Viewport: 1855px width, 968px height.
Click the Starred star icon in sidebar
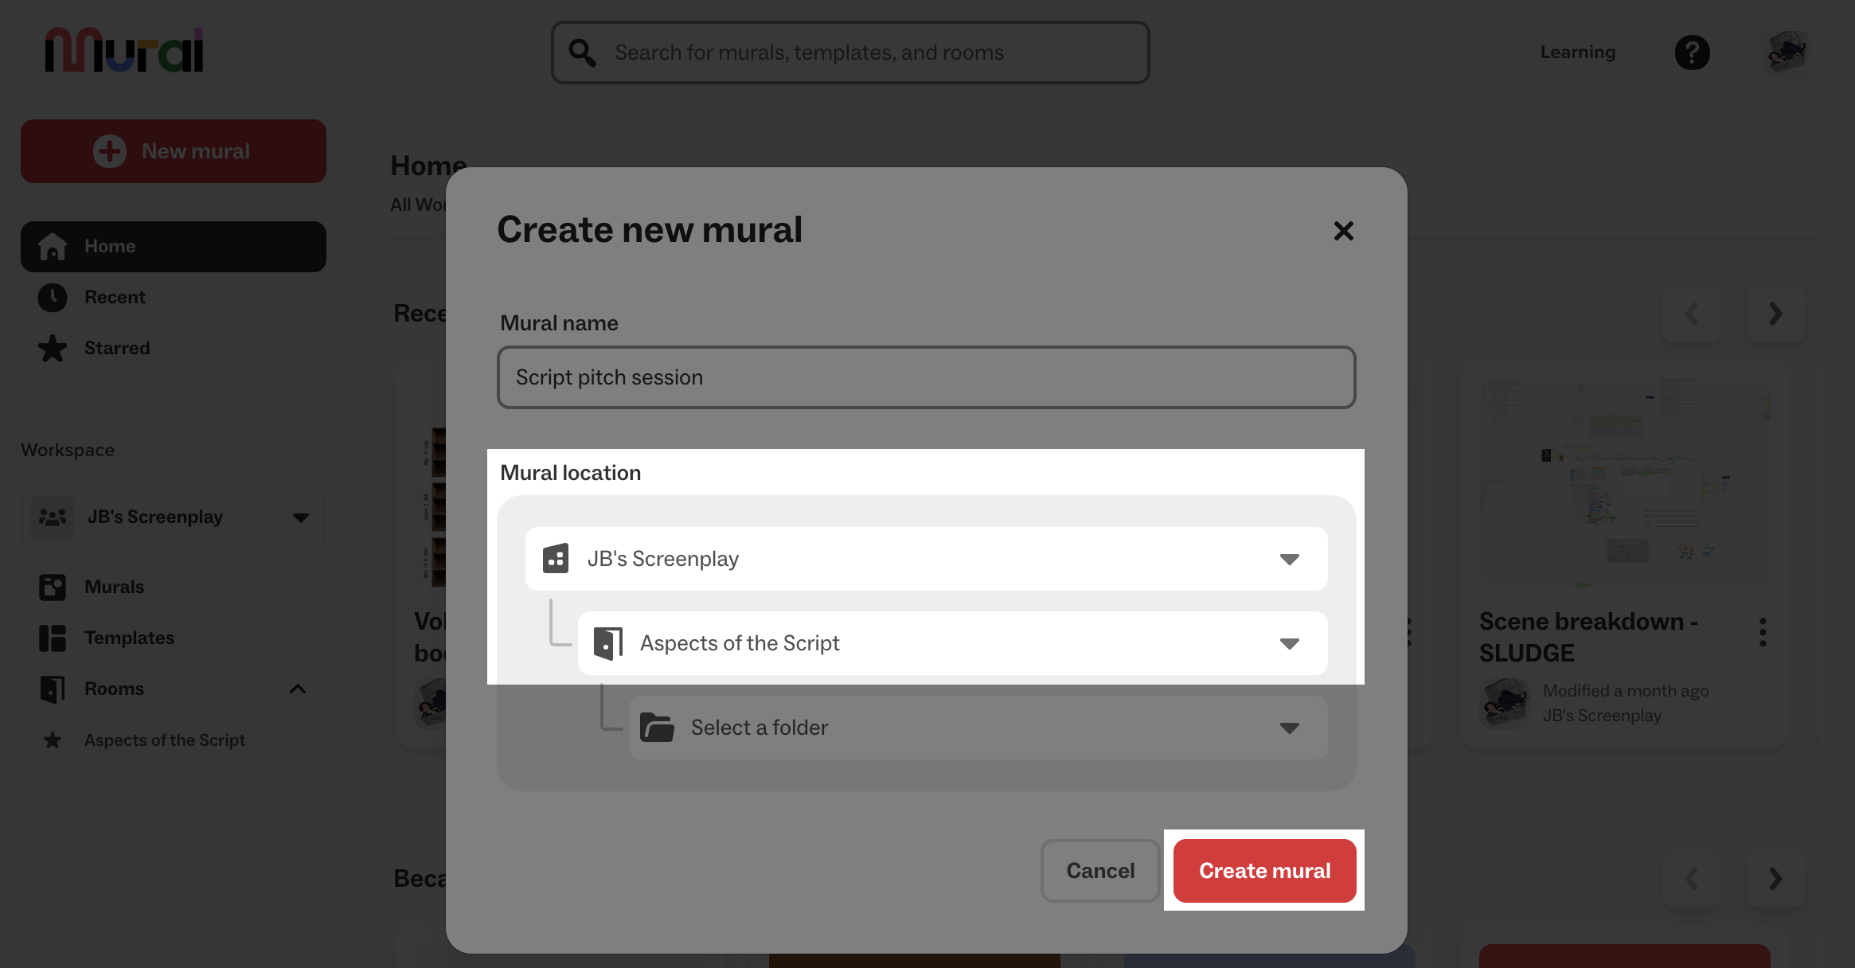tap(53, 348)
